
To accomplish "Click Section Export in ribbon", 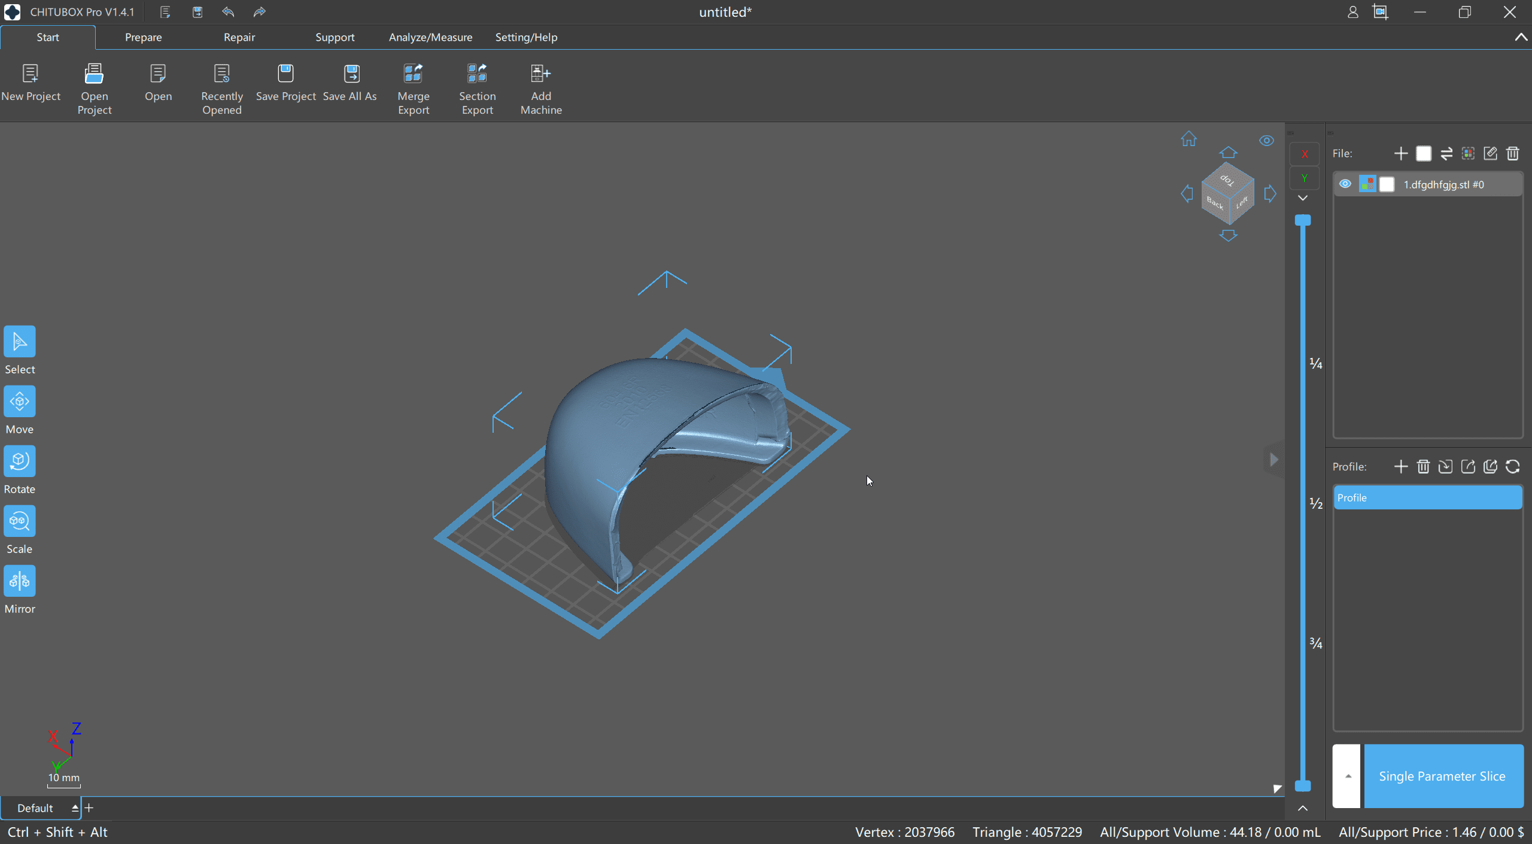I will 477,74.
